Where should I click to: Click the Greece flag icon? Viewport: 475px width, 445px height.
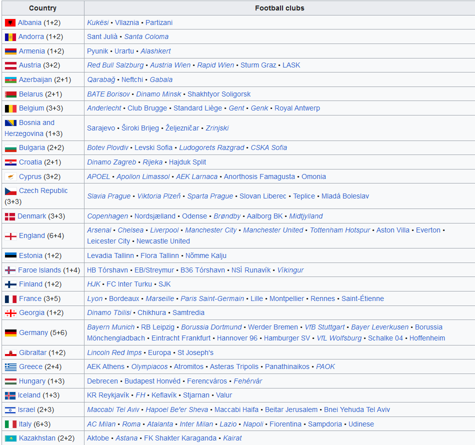tap(10, 367)
